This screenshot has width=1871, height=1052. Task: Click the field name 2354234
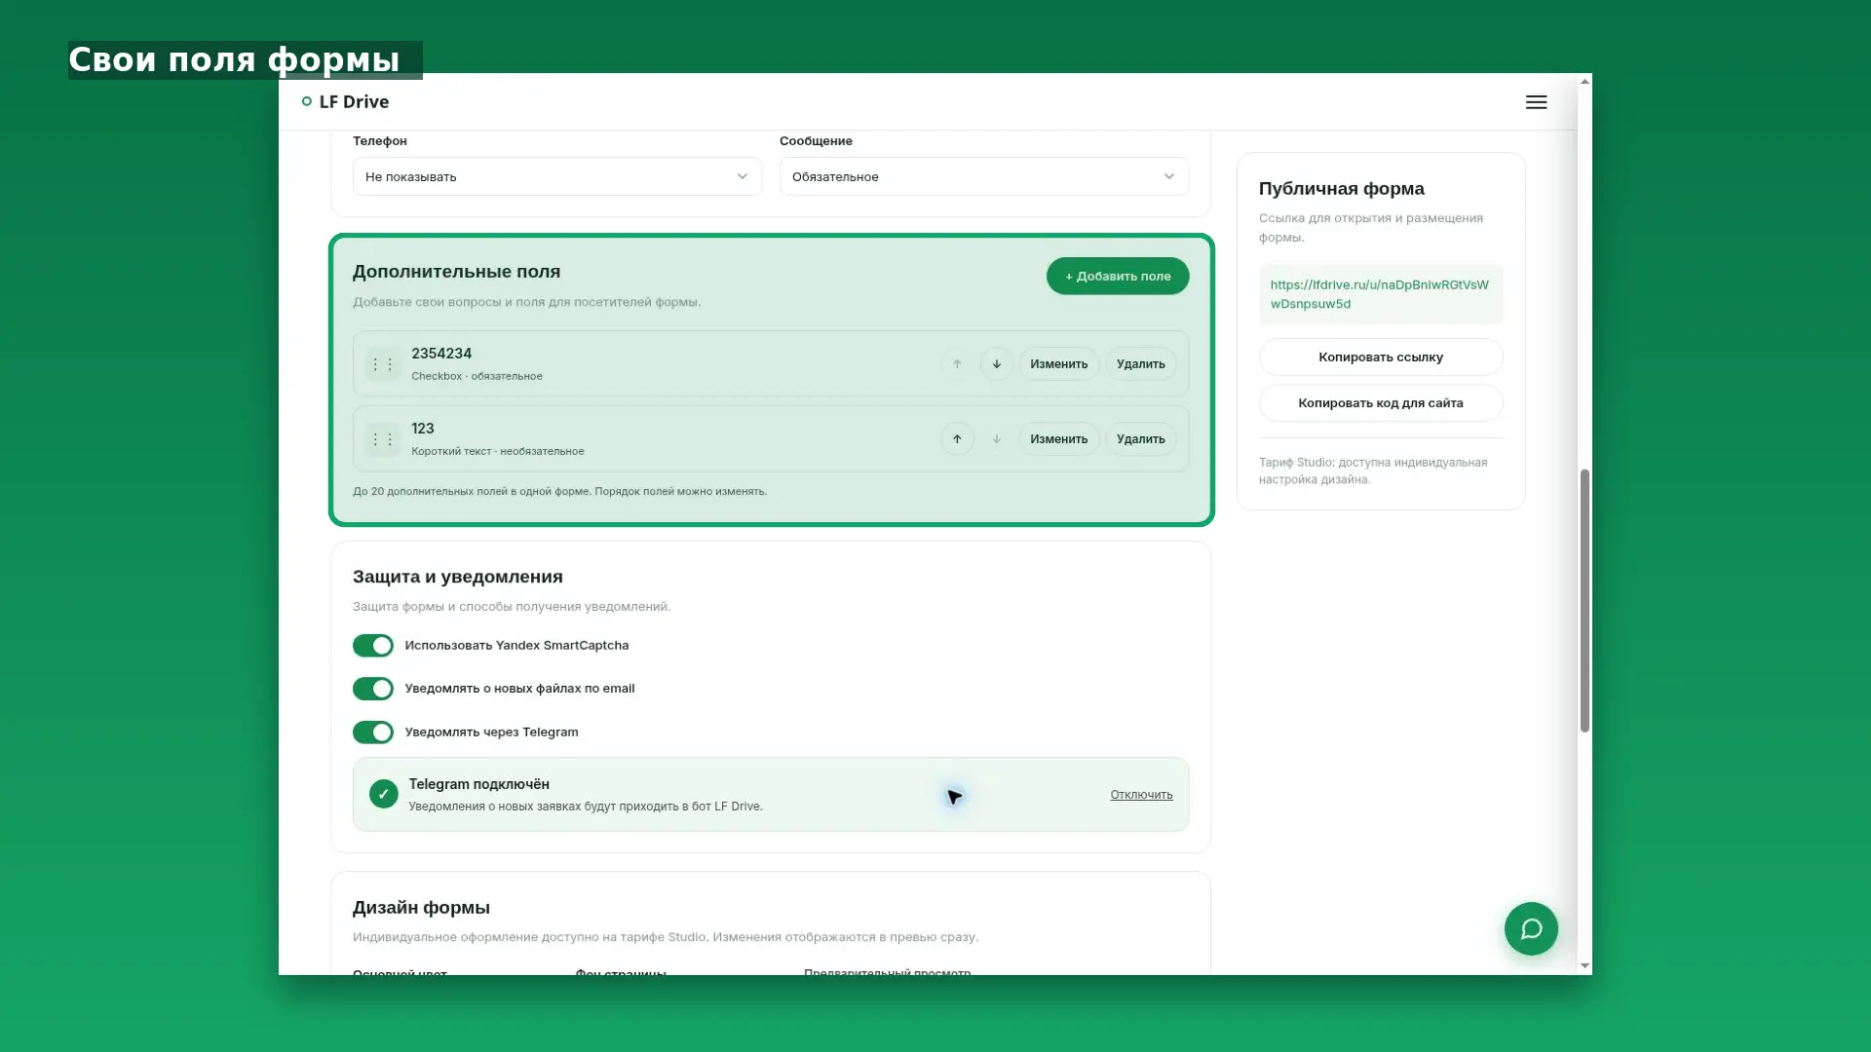(441, 354)
